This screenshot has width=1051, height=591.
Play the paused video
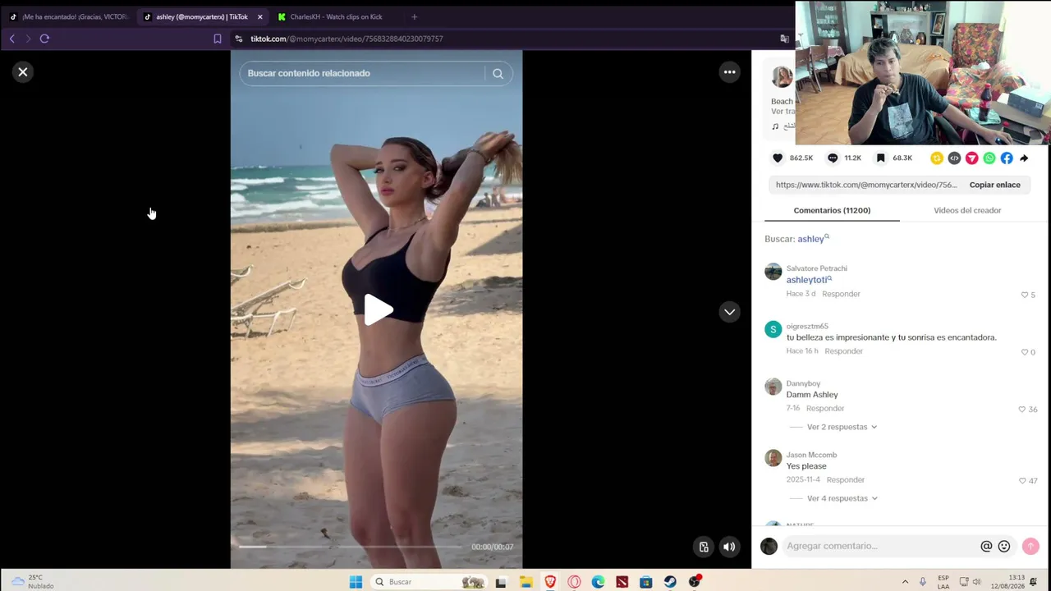point(377,309)
